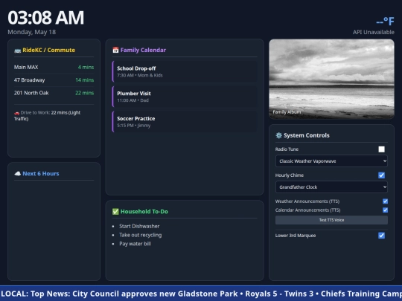Select the Soccer Practice calendar event

coord(185,122)
